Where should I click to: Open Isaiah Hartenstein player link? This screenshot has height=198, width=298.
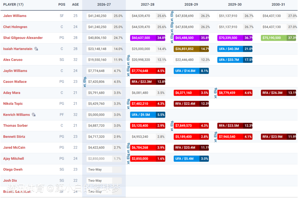click(18, 49)
